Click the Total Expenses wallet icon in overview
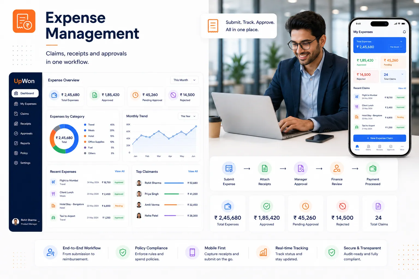 click(54, 95)
